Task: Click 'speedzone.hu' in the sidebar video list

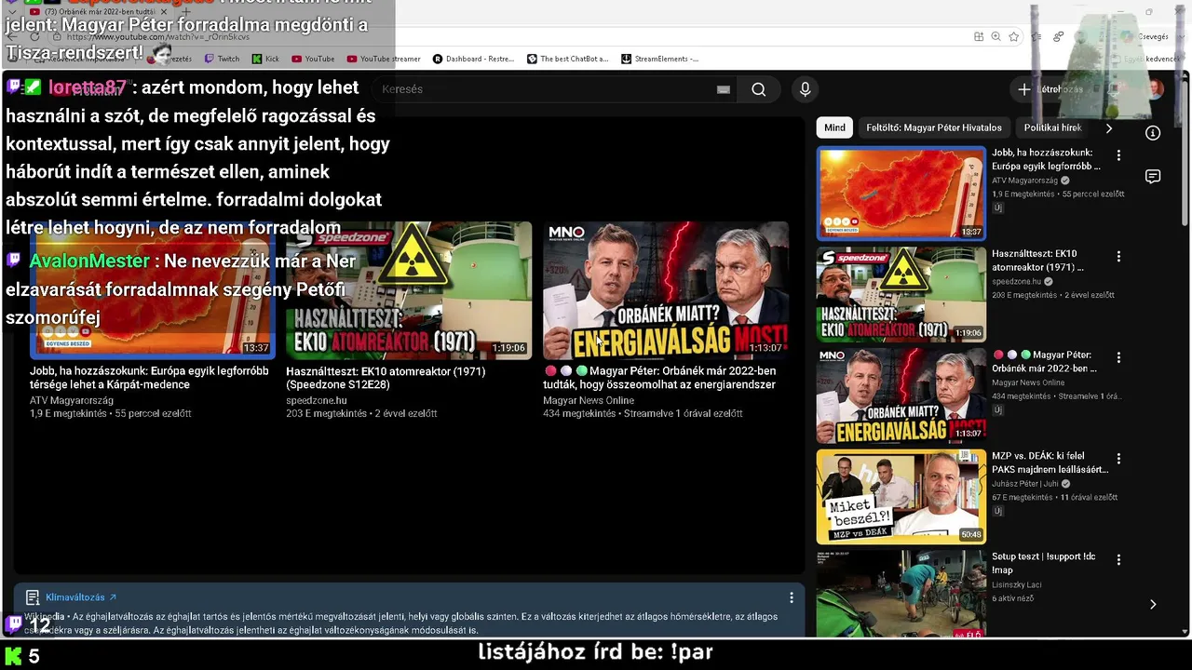Action: [1016, 281]
